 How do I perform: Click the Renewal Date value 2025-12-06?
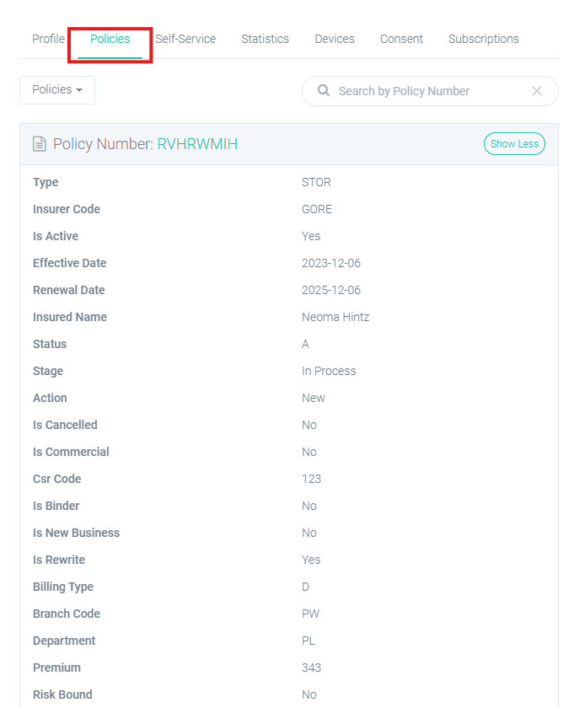point(331,290)
